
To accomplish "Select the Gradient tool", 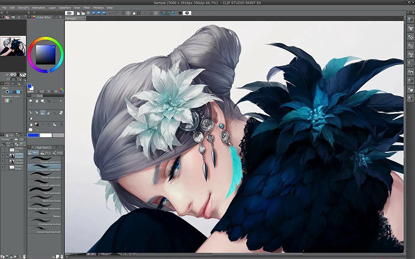I will pos(37,124).
